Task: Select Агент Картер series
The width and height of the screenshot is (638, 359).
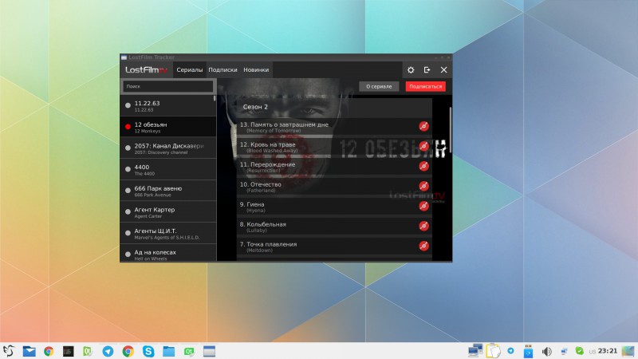Action: coord(168,211)
